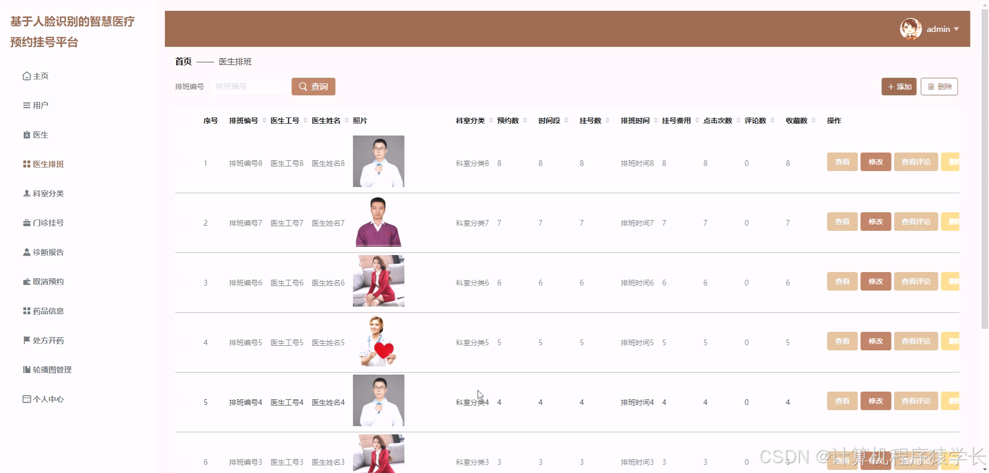Viewport: 989px width, 473px height.
Task: Open the 用户 section via its icon
Action: tap(27, 105)
